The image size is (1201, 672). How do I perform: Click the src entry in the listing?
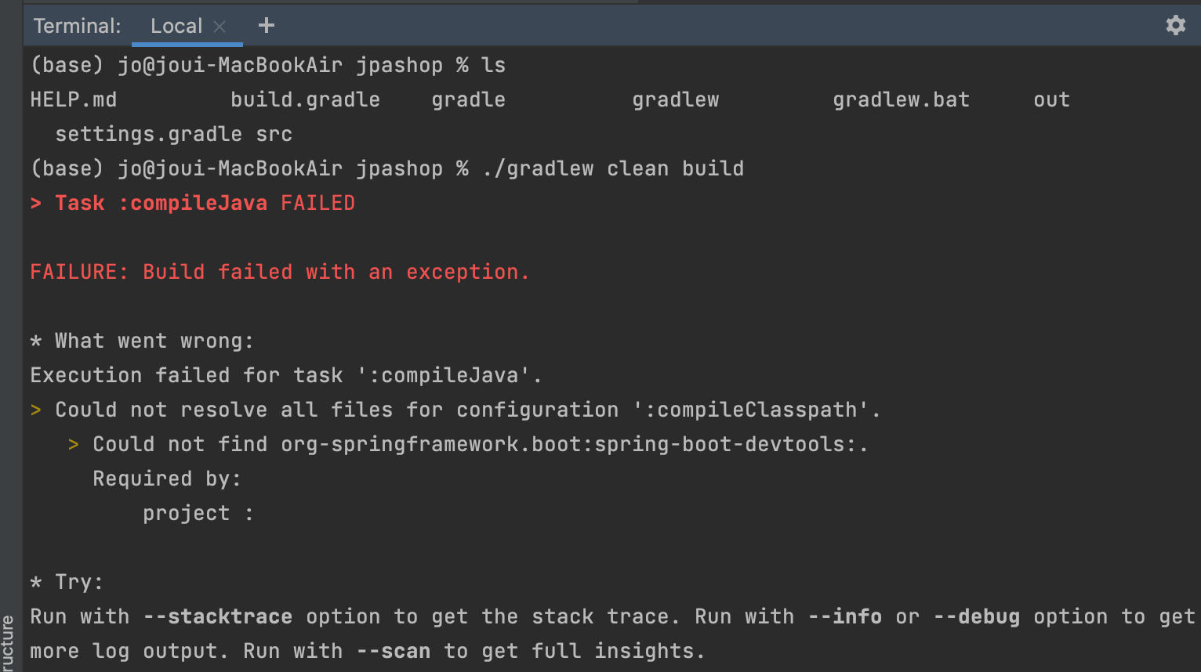(274, 135)
